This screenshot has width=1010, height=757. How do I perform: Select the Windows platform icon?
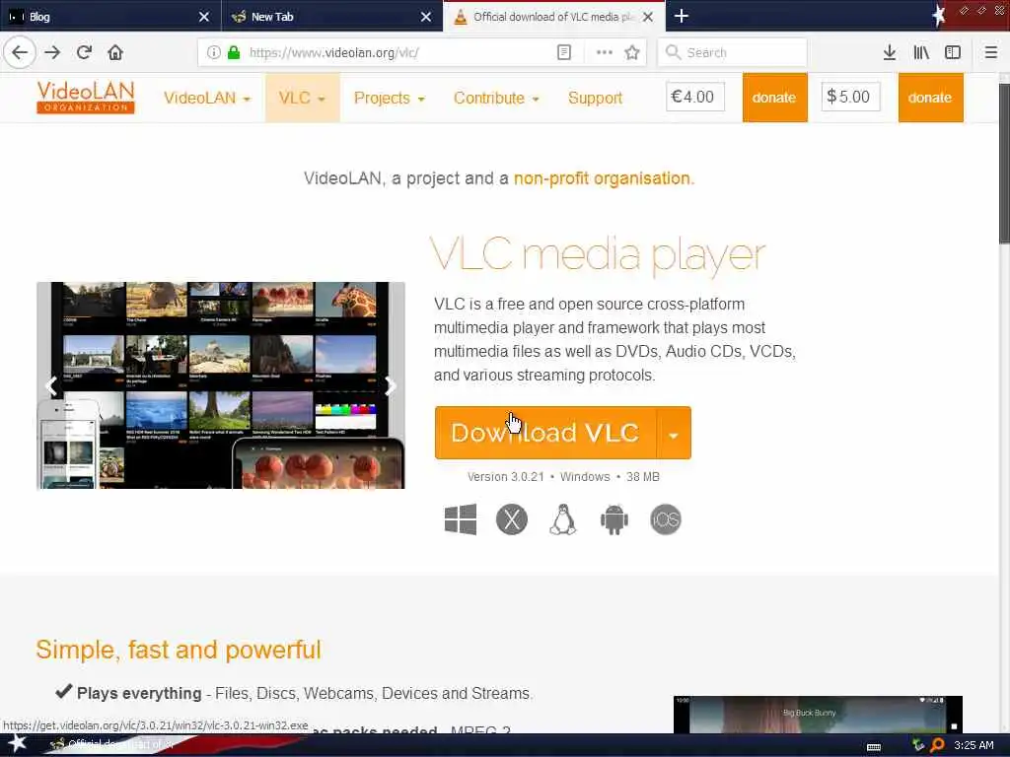pos(461,519)
